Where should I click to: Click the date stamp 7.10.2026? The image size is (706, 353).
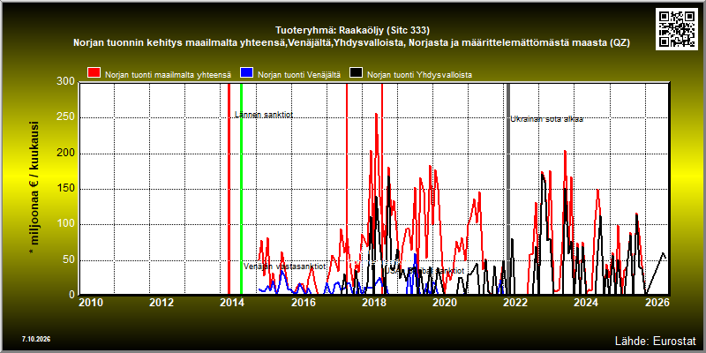(x=36, y=339)
